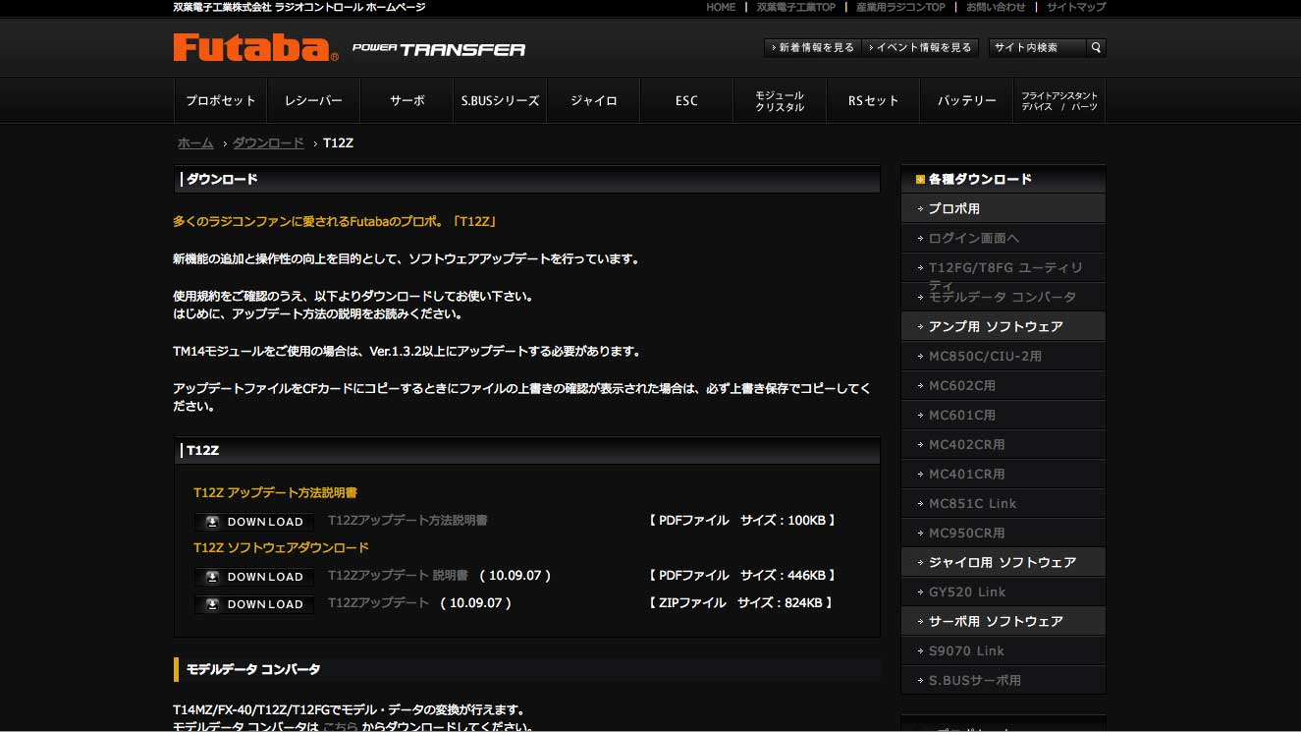Viewport: 1301px width, 732px height.
Task: Open MC402CR用 sidebar link
Action: (1003, 444)
